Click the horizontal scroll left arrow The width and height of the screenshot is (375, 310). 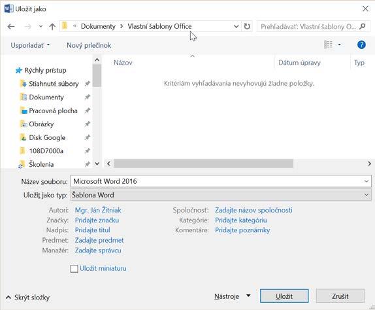click(109, 164)
